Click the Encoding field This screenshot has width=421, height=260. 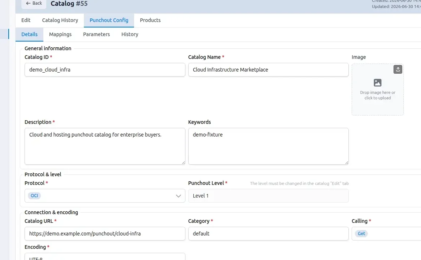(105, 256)
